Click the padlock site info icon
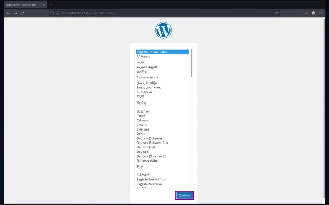The height and width of the screenshot is (205, 329). (57, 13)
